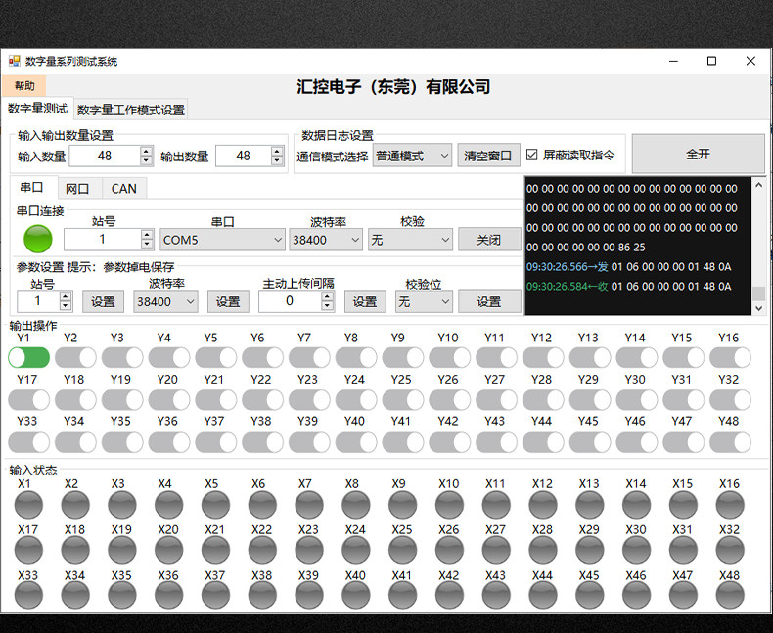773x633 pixels.
Task: Click the X33 input status lamp
Action: coord(28,595)
